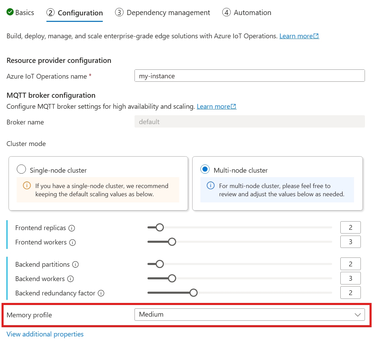
Task: Click the Frontend workers info icon
Action: 72,242
